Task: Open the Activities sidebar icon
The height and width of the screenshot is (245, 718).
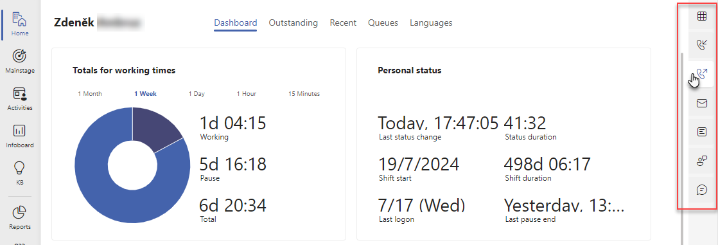Action: point(20,94)
